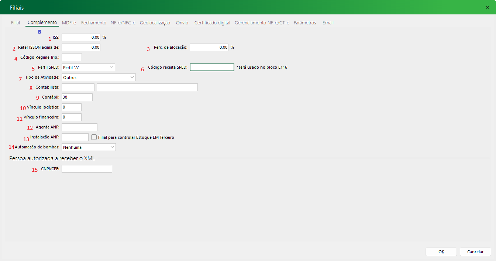Select the Agente ANP text field
The image size is (496, 261).
click(x=79, y=127)
